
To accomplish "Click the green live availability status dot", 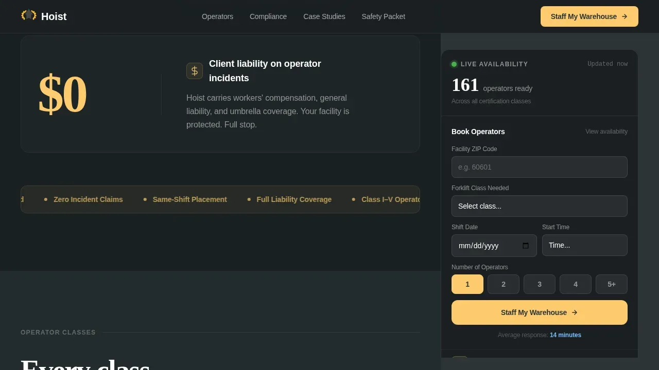I will coord(454,64).
